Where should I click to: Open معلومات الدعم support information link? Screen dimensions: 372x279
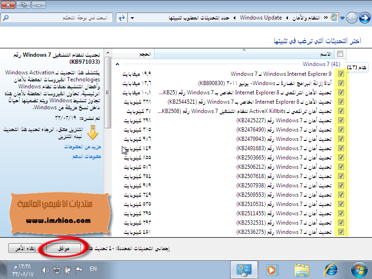point(86,156)
